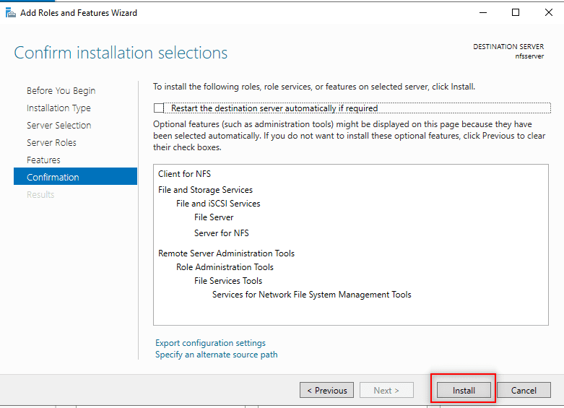Select Remote Server Administration Tools item
The image size is (564, 408).
tap(226, 253)
